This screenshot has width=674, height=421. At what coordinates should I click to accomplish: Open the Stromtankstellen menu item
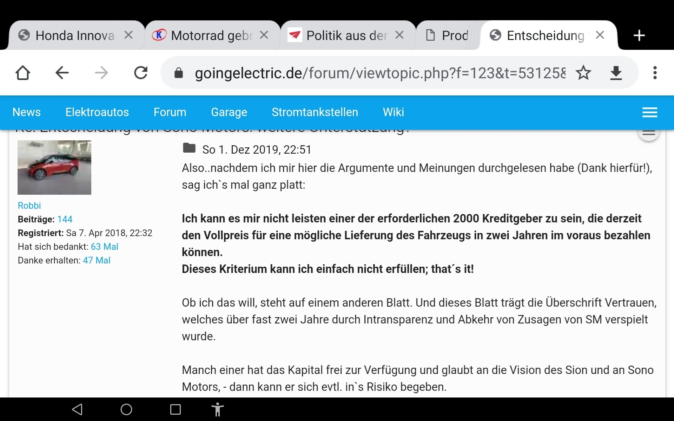tap(315, 112)
